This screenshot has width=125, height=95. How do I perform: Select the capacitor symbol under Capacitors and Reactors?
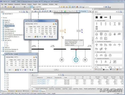(96, 62)
